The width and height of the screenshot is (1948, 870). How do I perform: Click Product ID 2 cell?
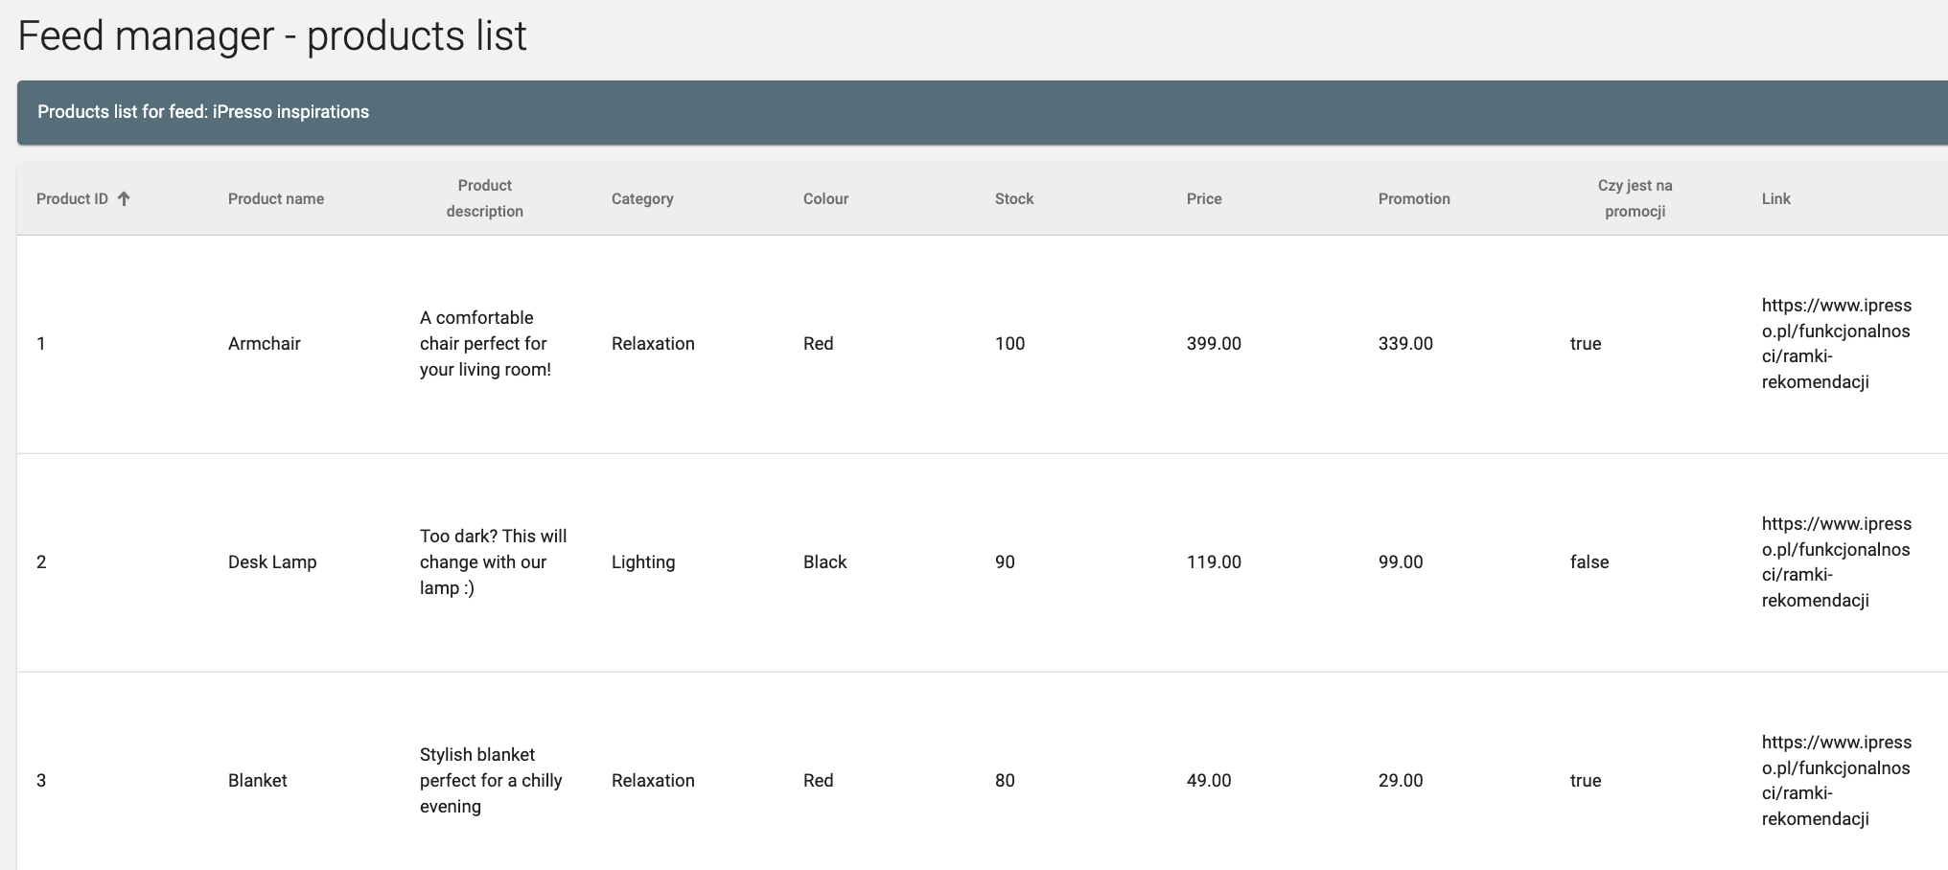[41, 561]
